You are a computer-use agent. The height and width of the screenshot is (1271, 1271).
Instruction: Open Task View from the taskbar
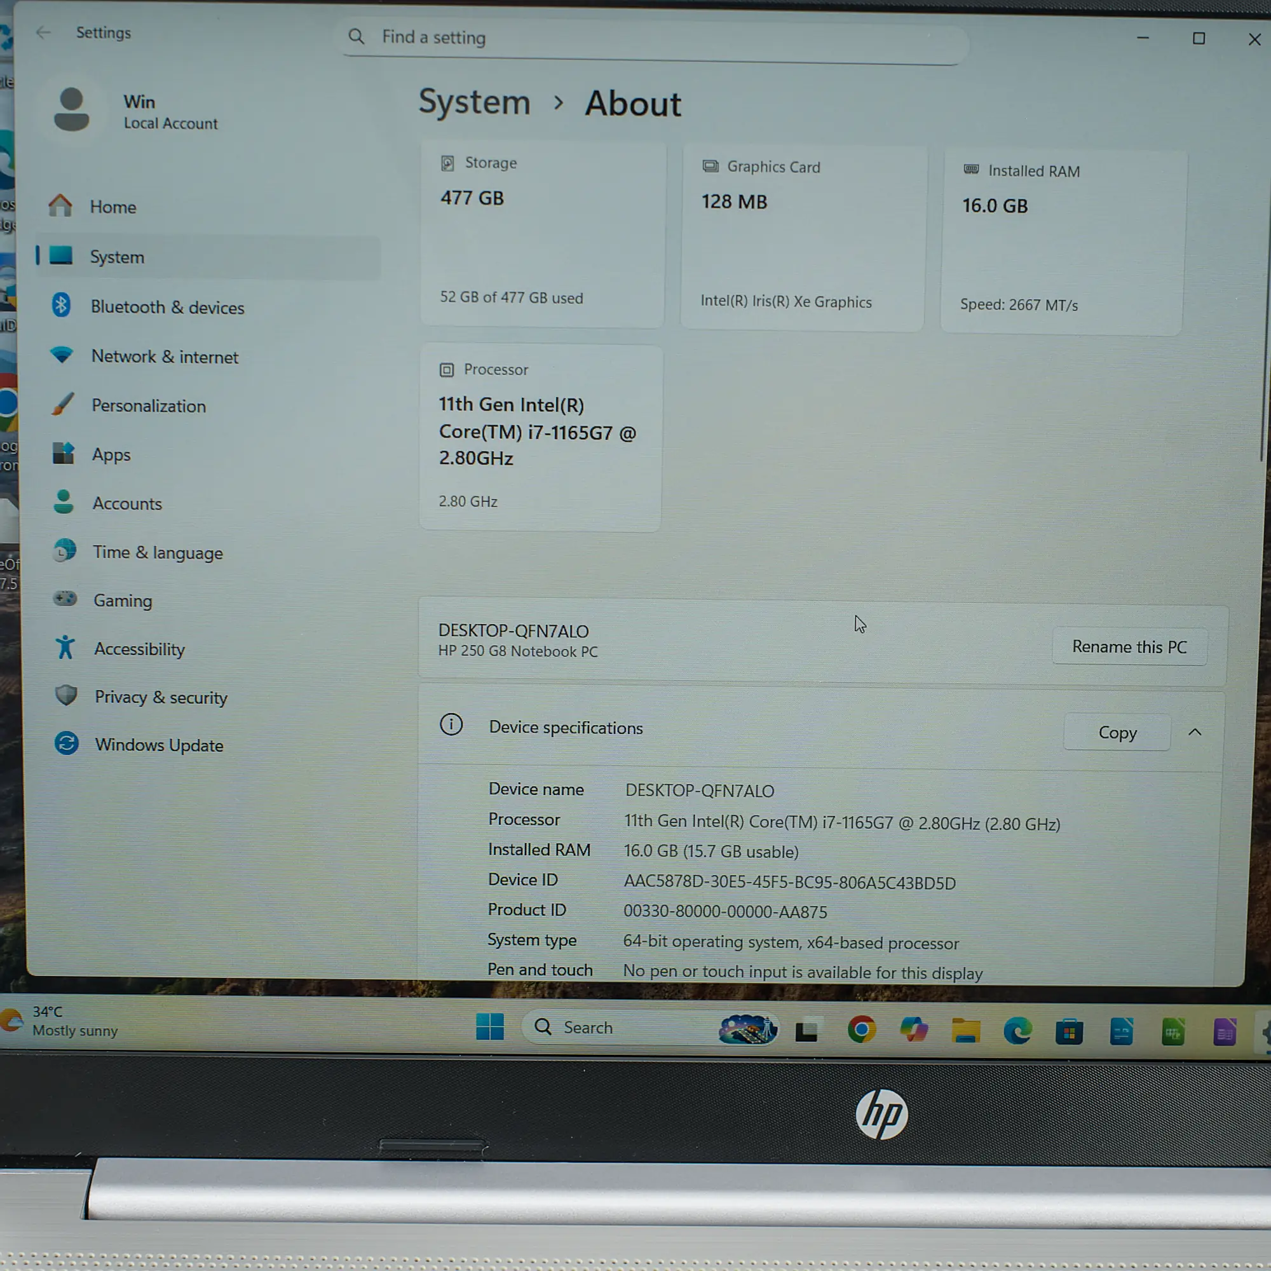[806, 1031]
